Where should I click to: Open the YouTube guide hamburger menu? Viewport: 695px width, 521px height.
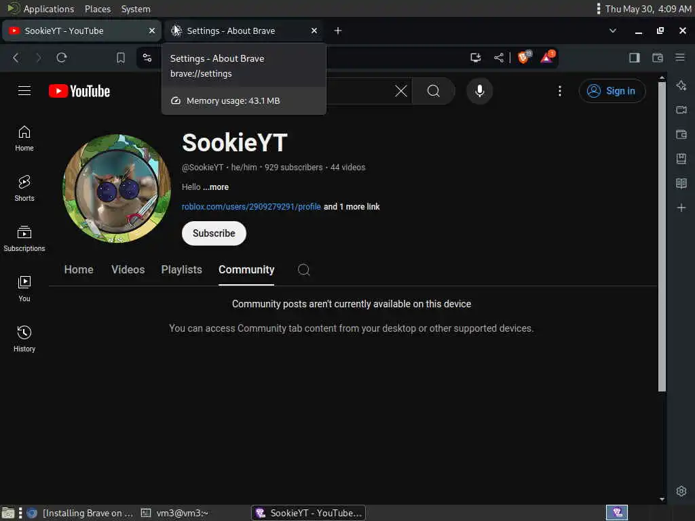point(24,91)
